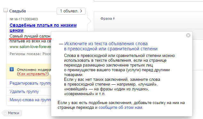Sort by the 'Фраза' column header
The image size is (203, 119).
(108, 18)
